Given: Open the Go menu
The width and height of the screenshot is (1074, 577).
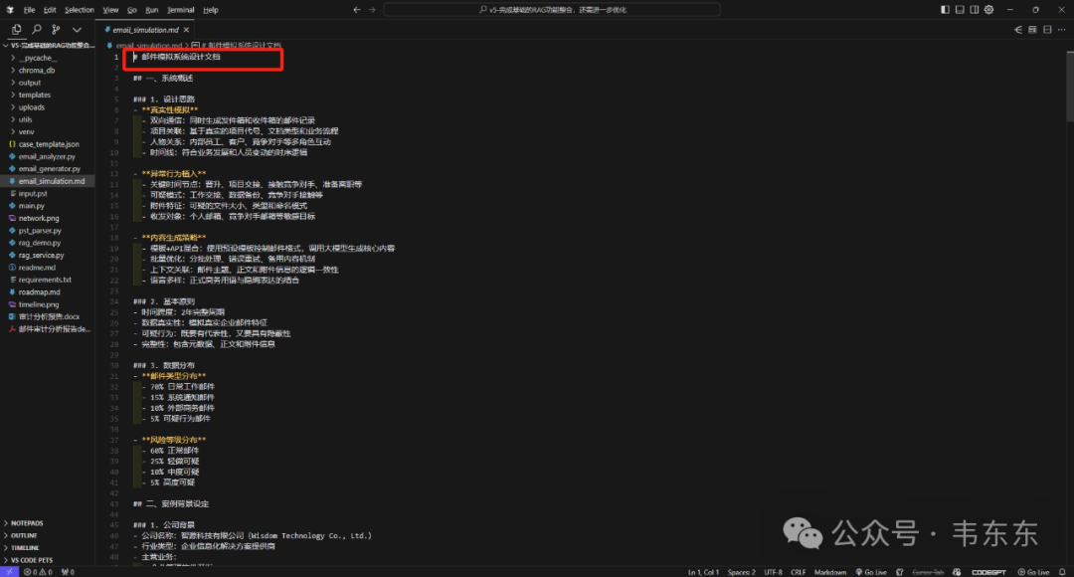Looking at the screenshot, I should (131, 10).
